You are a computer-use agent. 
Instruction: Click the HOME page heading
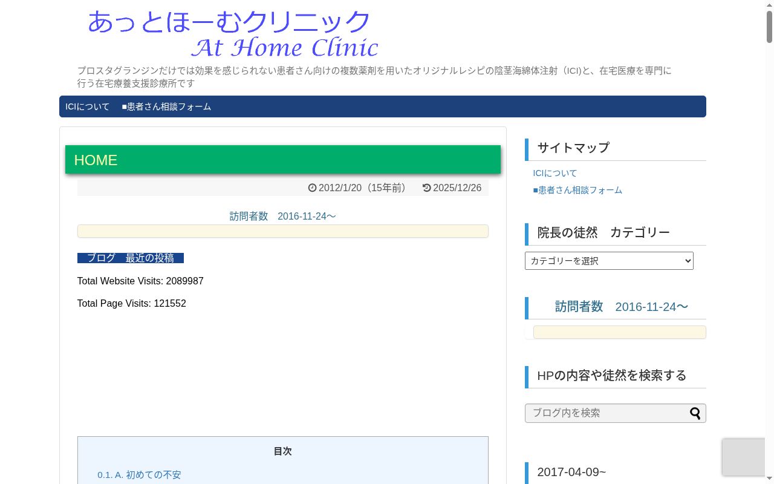tap(96, 160)
